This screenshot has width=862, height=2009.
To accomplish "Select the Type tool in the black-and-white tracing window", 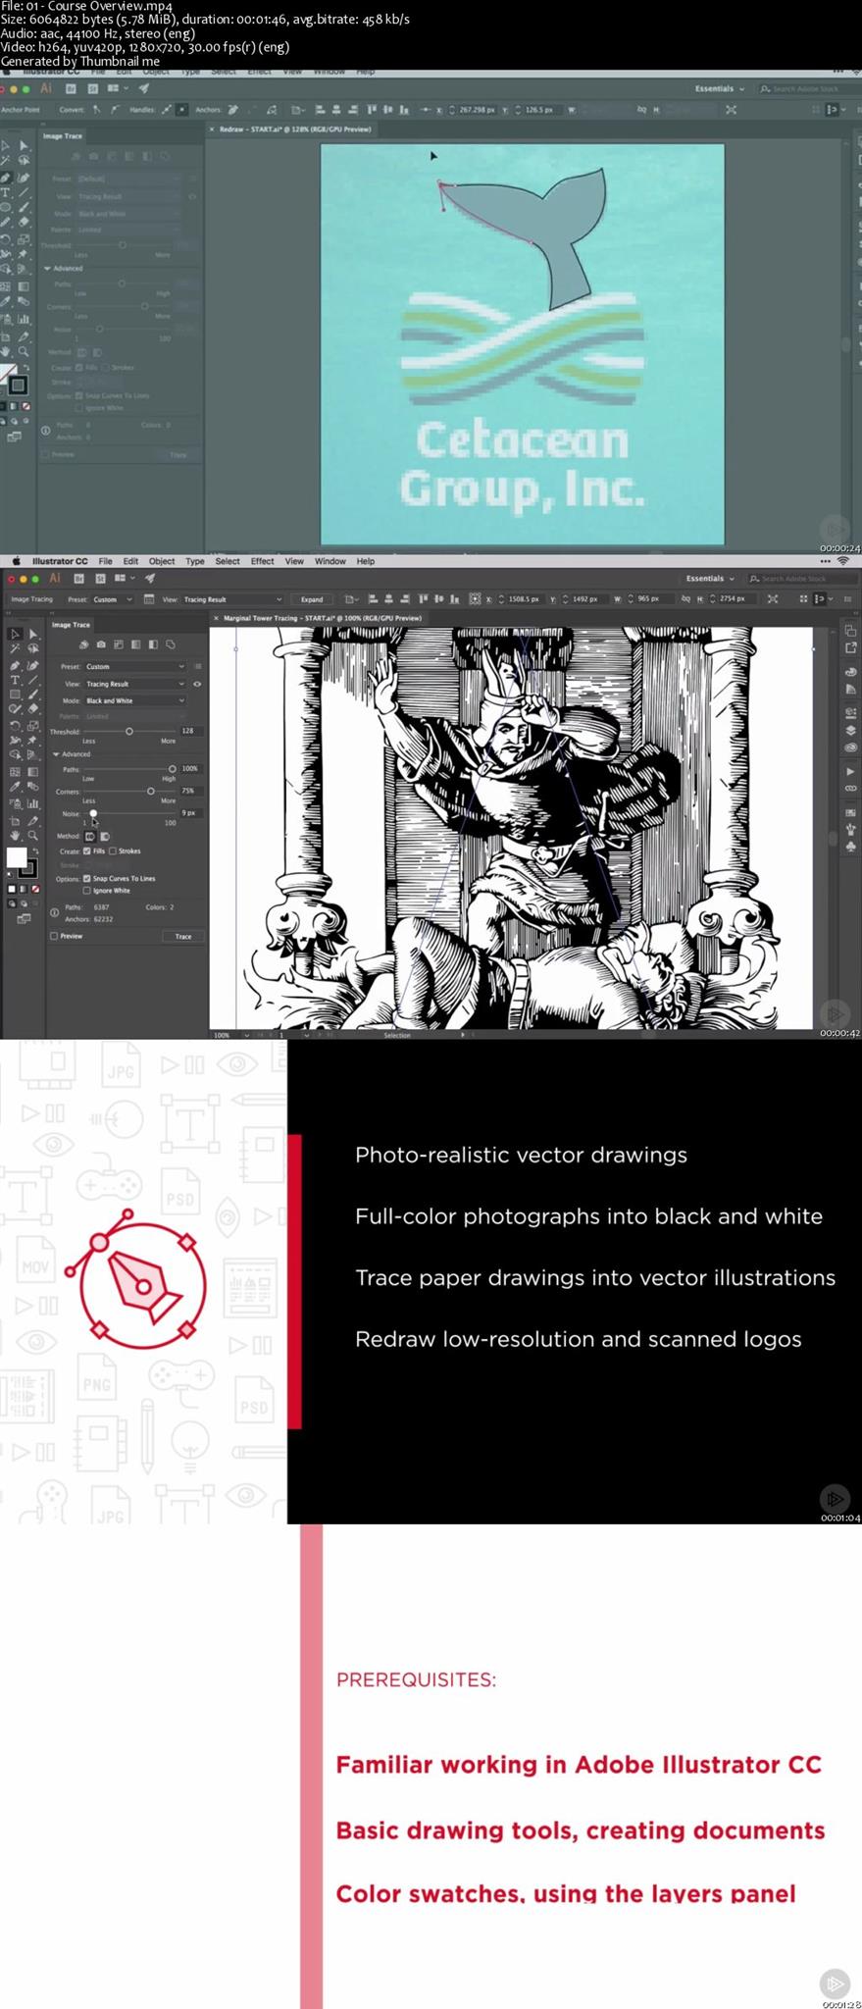I will point(15,680).
